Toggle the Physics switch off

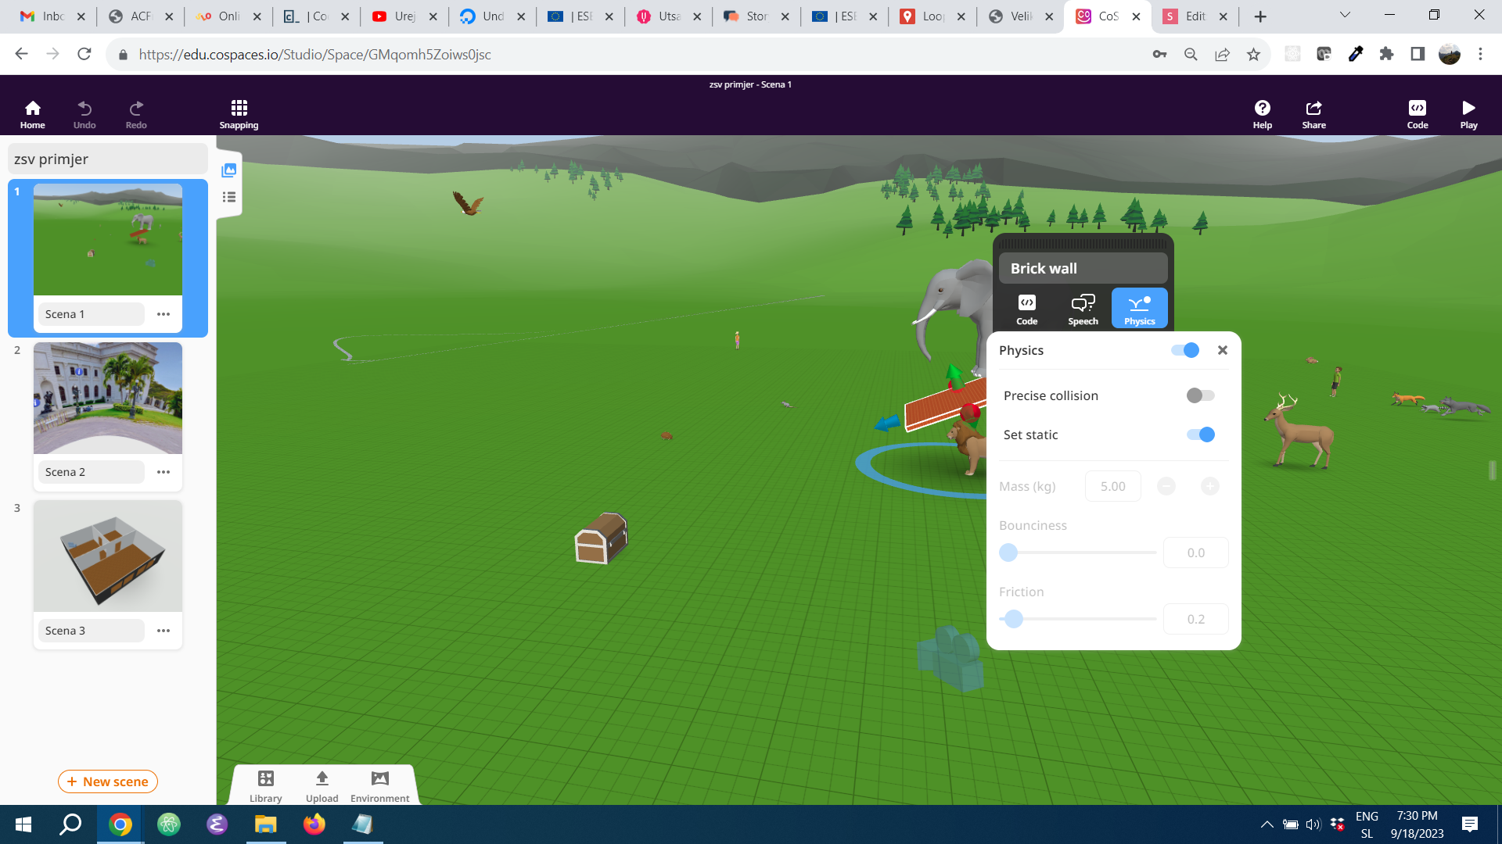tap(1185, 350)
